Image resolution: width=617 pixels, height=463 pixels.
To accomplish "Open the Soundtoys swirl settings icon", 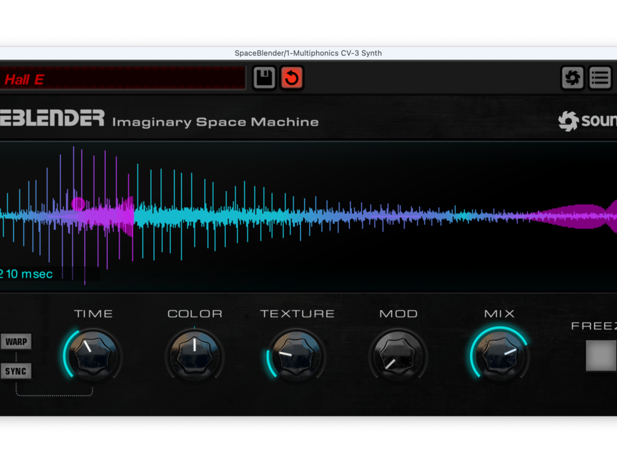I will click(x=572, y=78).
